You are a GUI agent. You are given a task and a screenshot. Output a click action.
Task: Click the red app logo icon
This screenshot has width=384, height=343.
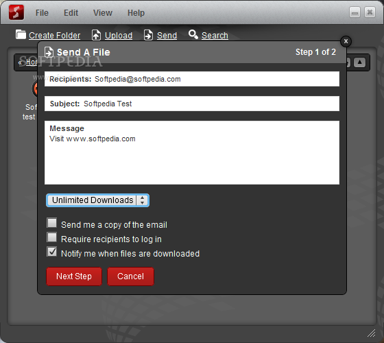16,12
